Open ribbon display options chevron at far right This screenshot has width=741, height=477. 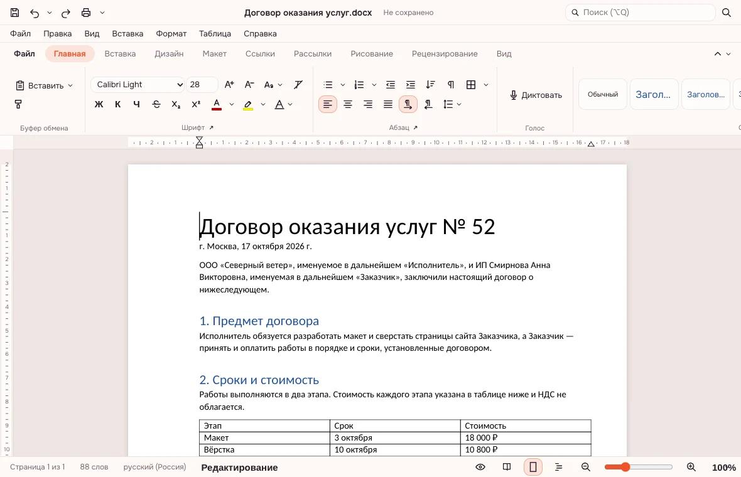pyautogui.click(x=728, y=54)
